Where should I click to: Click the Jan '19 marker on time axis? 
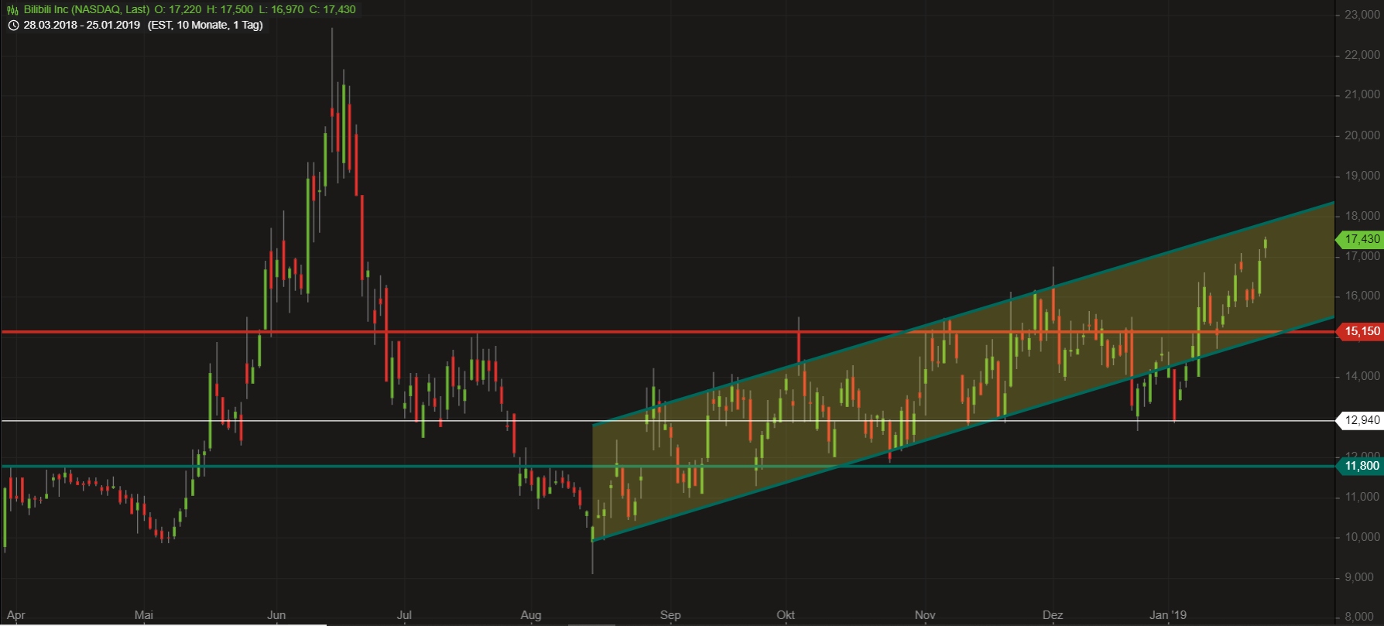(x=1167, y=615)
